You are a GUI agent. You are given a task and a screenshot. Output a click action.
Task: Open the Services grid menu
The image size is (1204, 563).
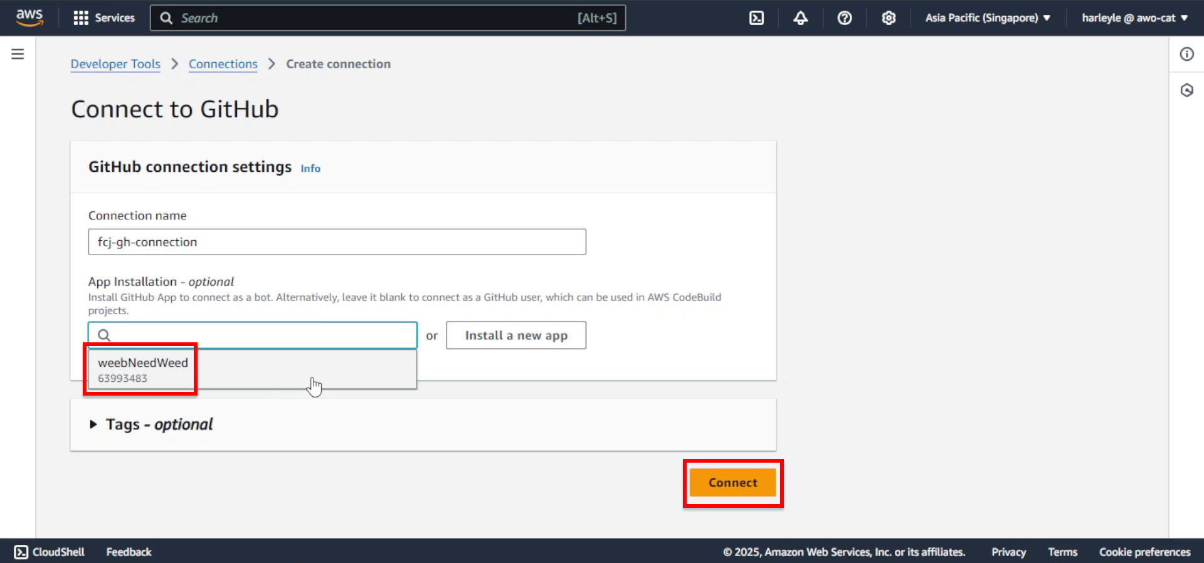click(104, 18)
